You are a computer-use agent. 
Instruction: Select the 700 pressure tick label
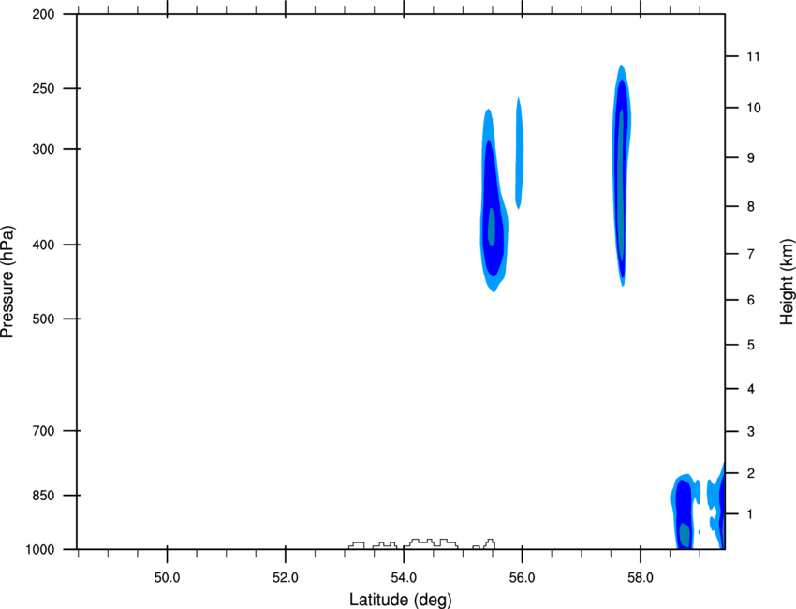43,431
